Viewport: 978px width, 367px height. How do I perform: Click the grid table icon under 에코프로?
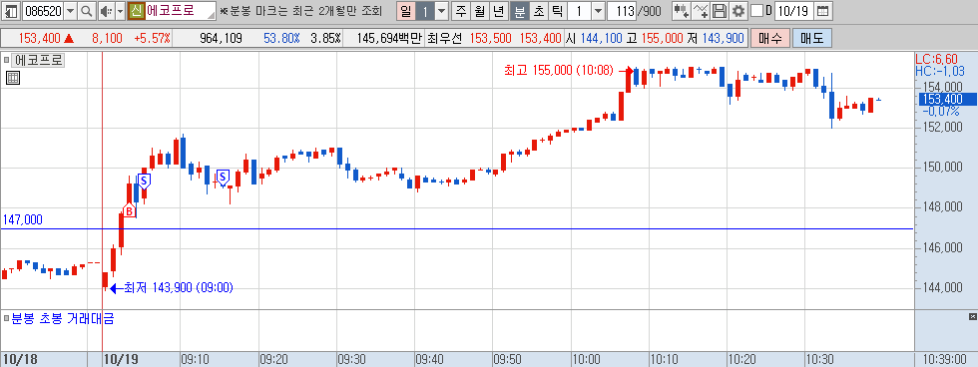12,78
